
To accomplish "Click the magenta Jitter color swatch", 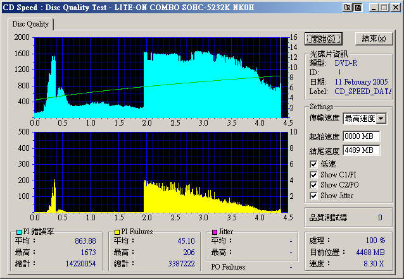I will pyautogui.click(x=215, y=232).
